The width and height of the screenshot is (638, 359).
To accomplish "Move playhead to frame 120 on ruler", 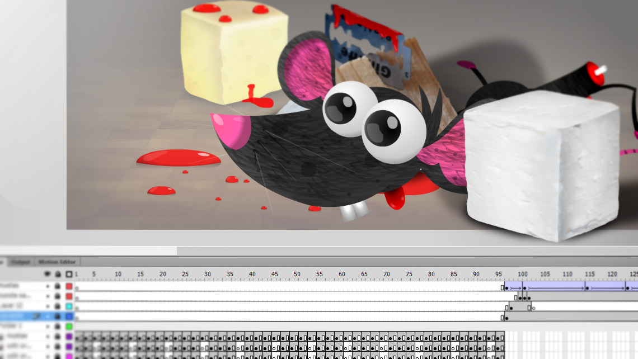I will click(x=612, y=275).
